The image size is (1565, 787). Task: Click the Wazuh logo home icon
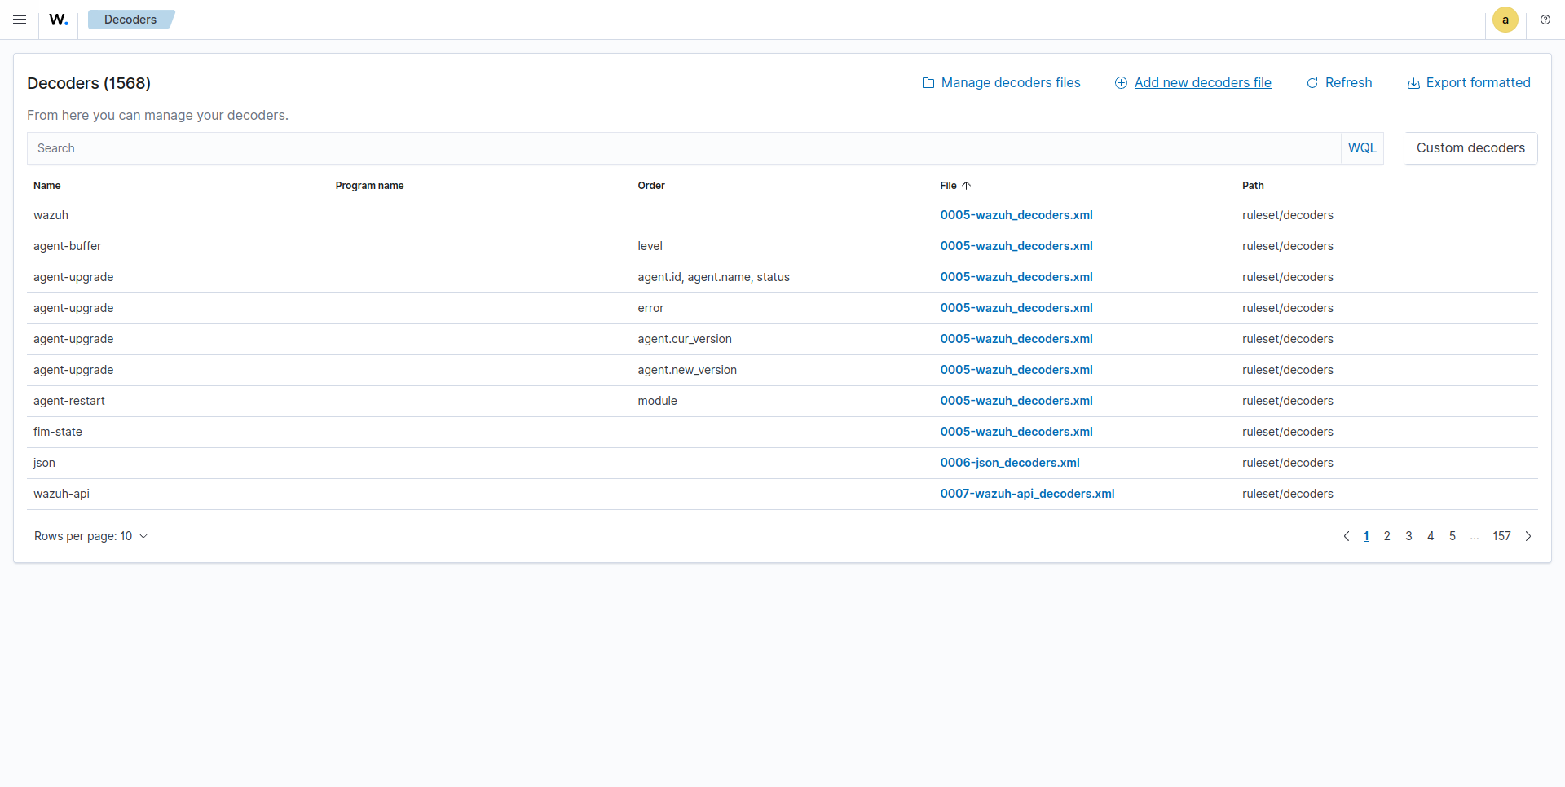59,20
